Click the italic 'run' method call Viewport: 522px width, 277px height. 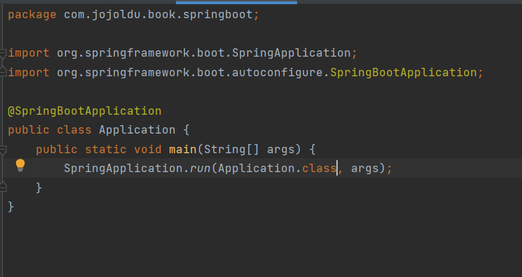pyautogui.click(x=200, y=169)
